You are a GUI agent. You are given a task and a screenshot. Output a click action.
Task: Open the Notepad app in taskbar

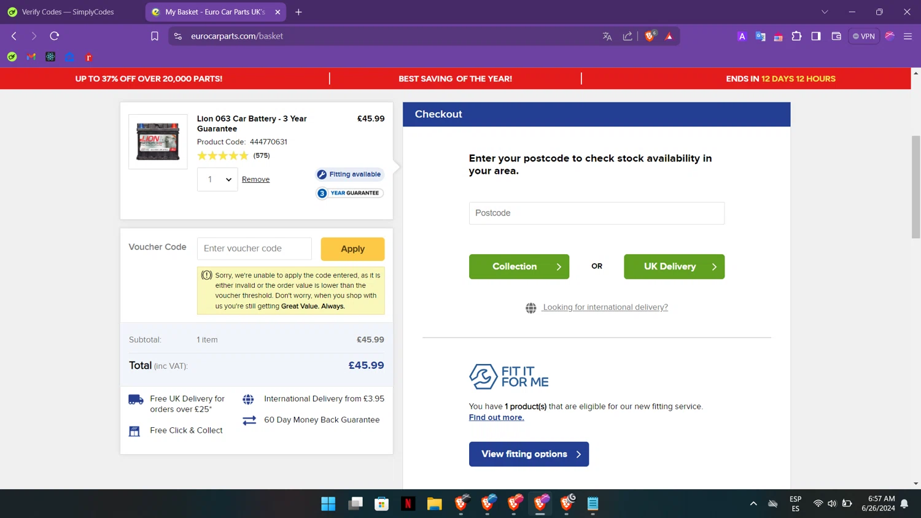pos(593,504)
